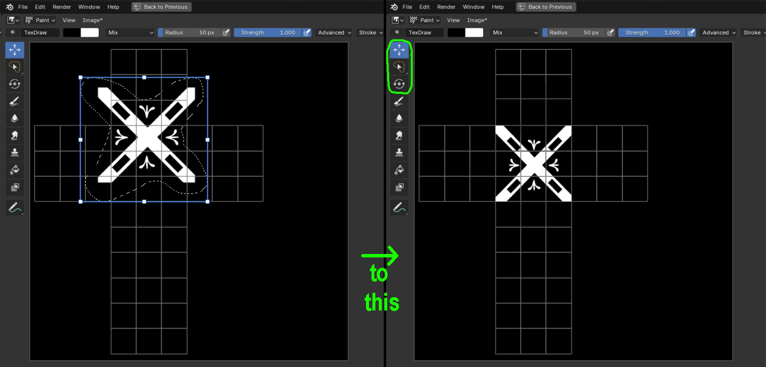Select the Clone stamp tool in left editor

(x=15, y=153)
